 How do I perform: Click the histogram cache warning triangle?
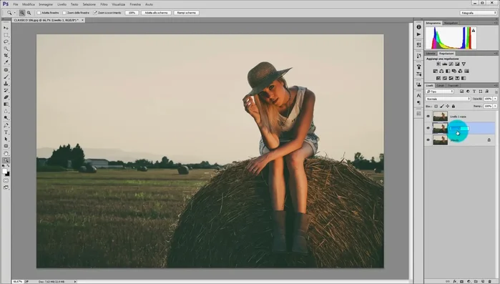pos(474,30)
